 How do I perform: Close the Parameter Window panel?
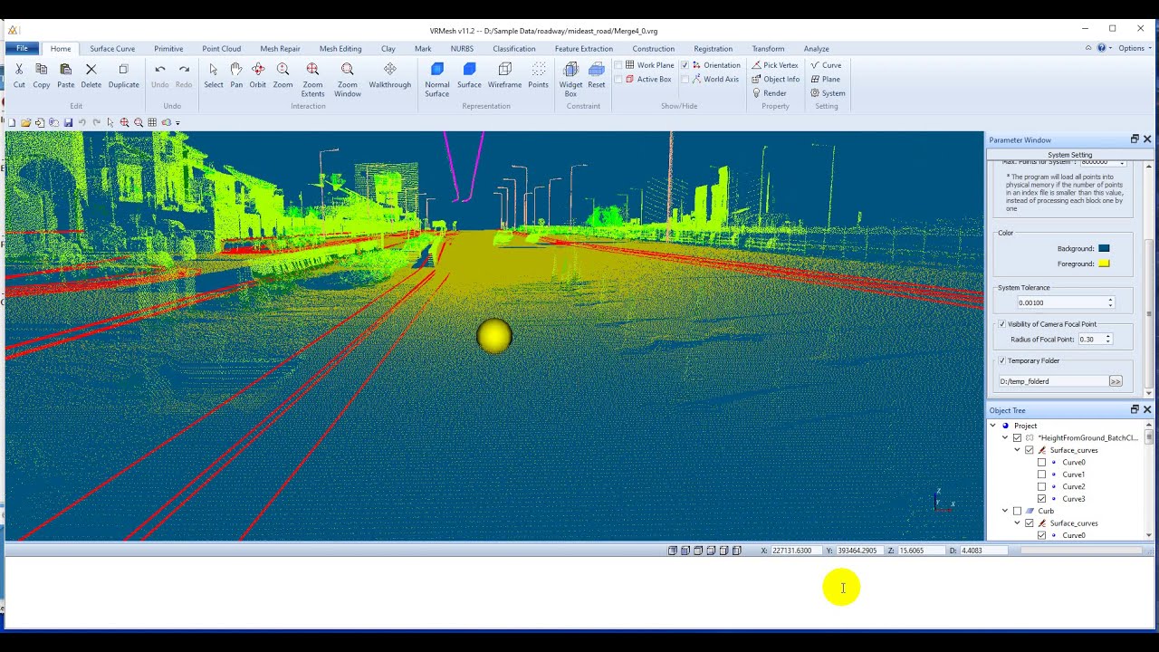tap(1147, 139)
